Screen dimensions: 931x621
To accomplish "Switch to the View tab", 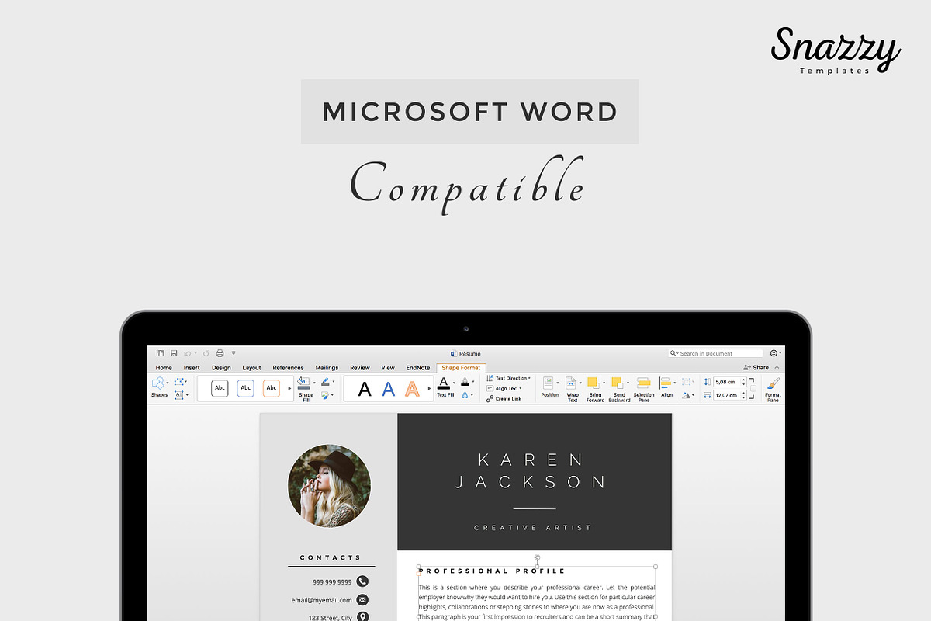I will (388, 368).
